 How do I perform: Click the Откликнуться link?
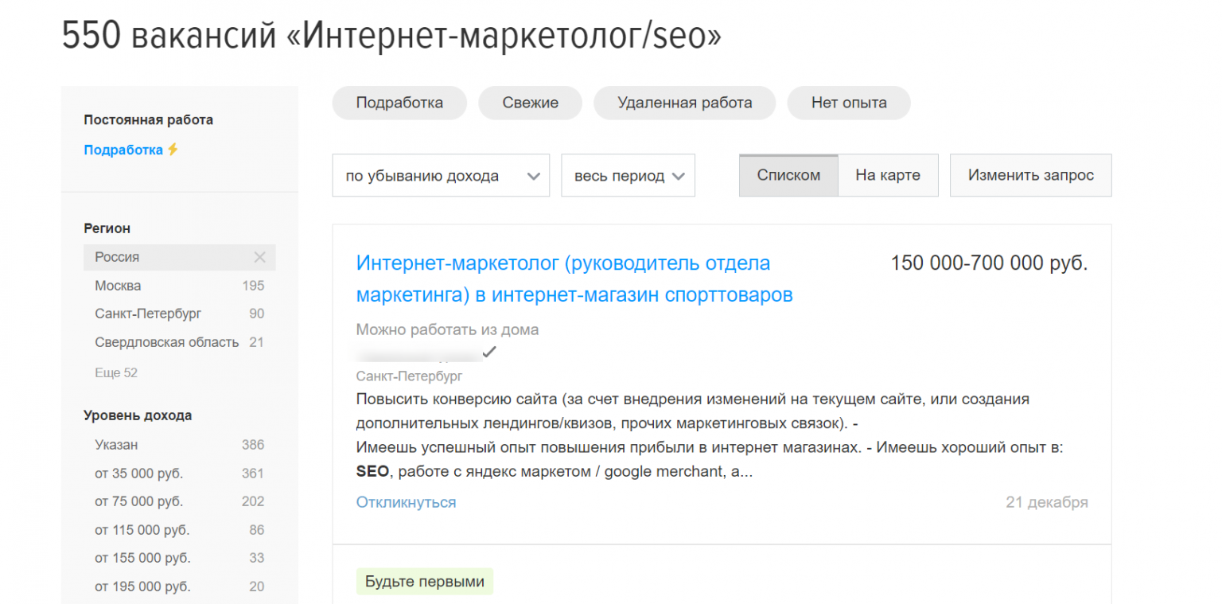click(407, 502)
